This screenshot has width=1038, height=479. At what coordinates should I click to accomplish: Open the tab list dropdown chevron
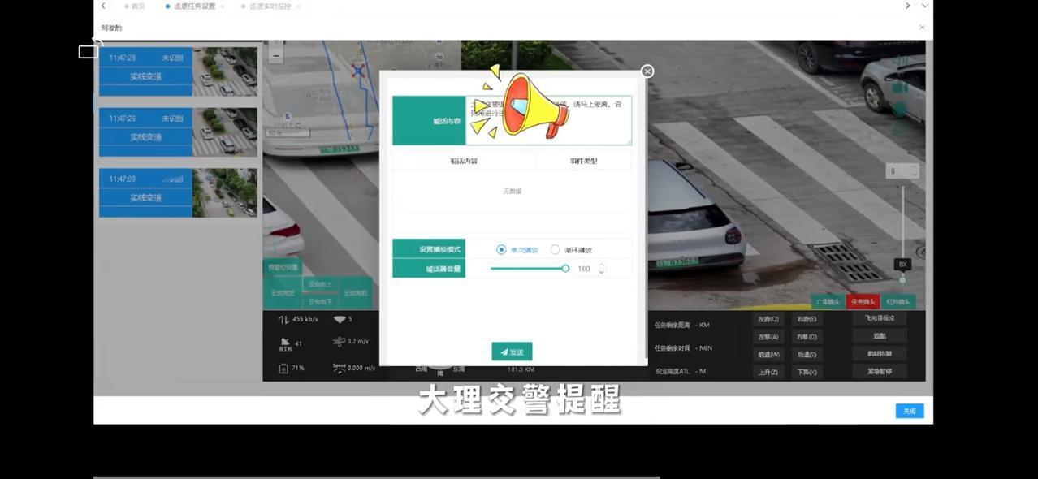pyautogui.click(x=924, y=6)
